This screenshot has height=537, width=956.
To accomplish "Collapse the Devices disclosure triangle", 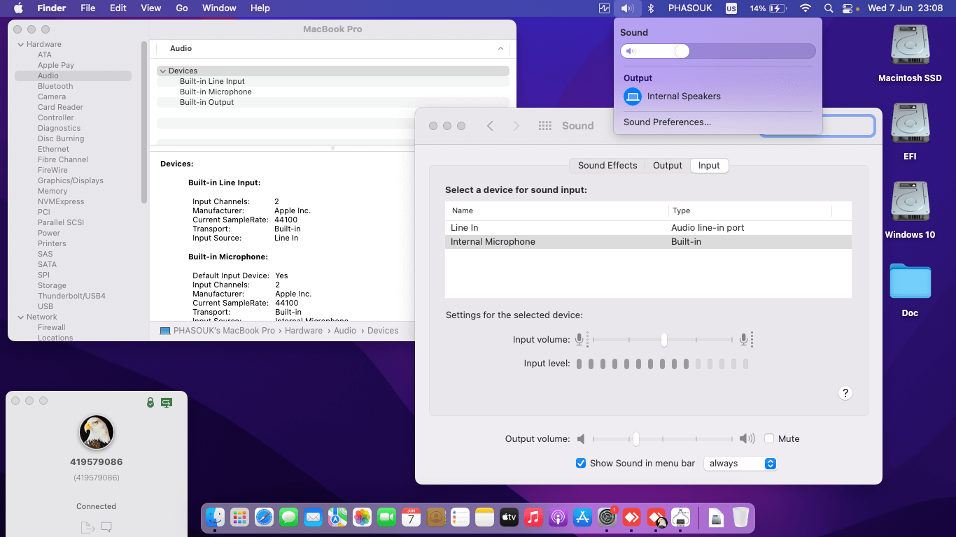I will click(162, 71).
